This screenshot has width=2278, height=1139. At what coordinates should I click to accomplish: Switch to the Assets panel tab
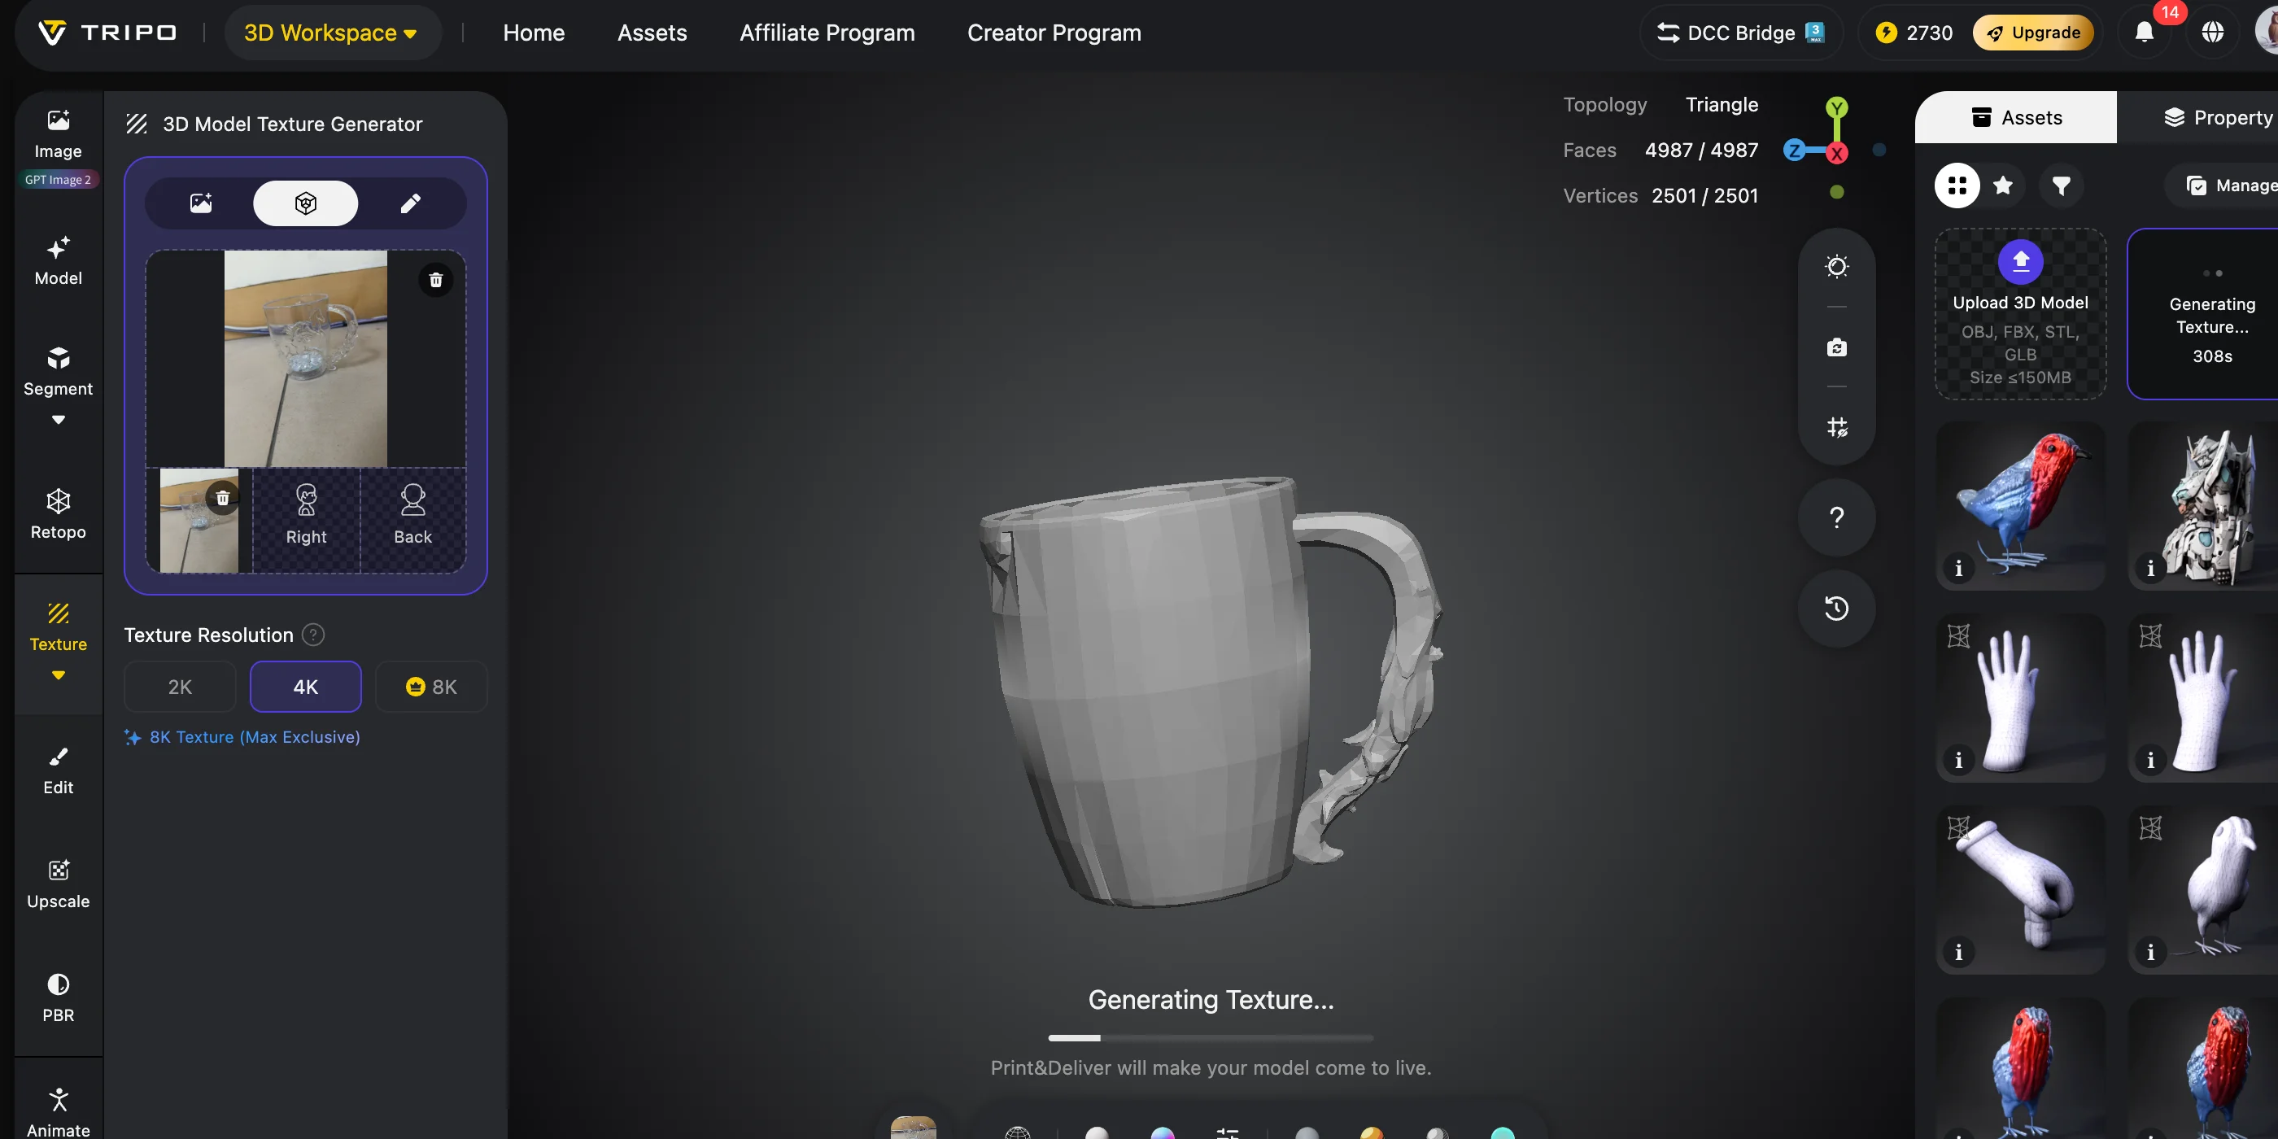[2015, 118]
